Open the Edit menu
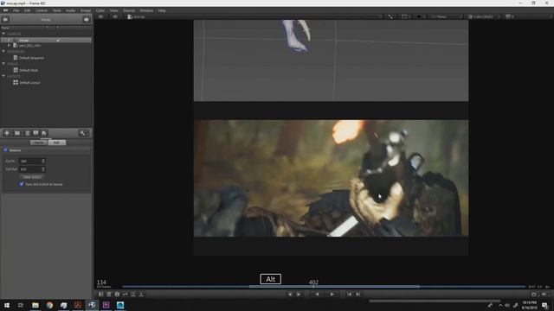Image resolution: width=554 pixels, height=311 pixels. [x=27, y=10]
